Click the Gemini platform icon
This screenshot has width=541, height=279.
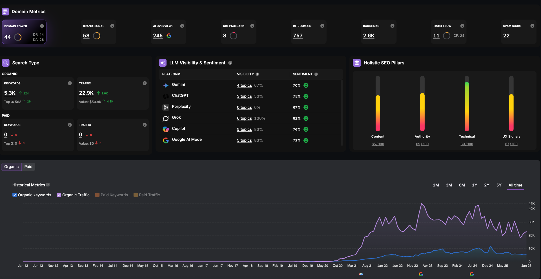pyautogui.click(x=165, y=85)
